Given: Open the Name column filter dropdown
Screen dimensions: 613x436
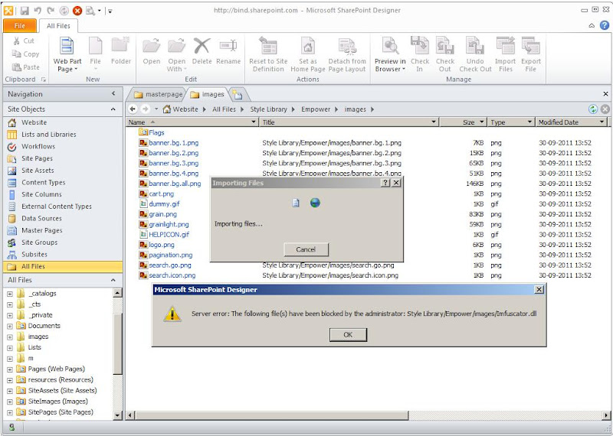Looking at the screenshot, I should point(254,122).
